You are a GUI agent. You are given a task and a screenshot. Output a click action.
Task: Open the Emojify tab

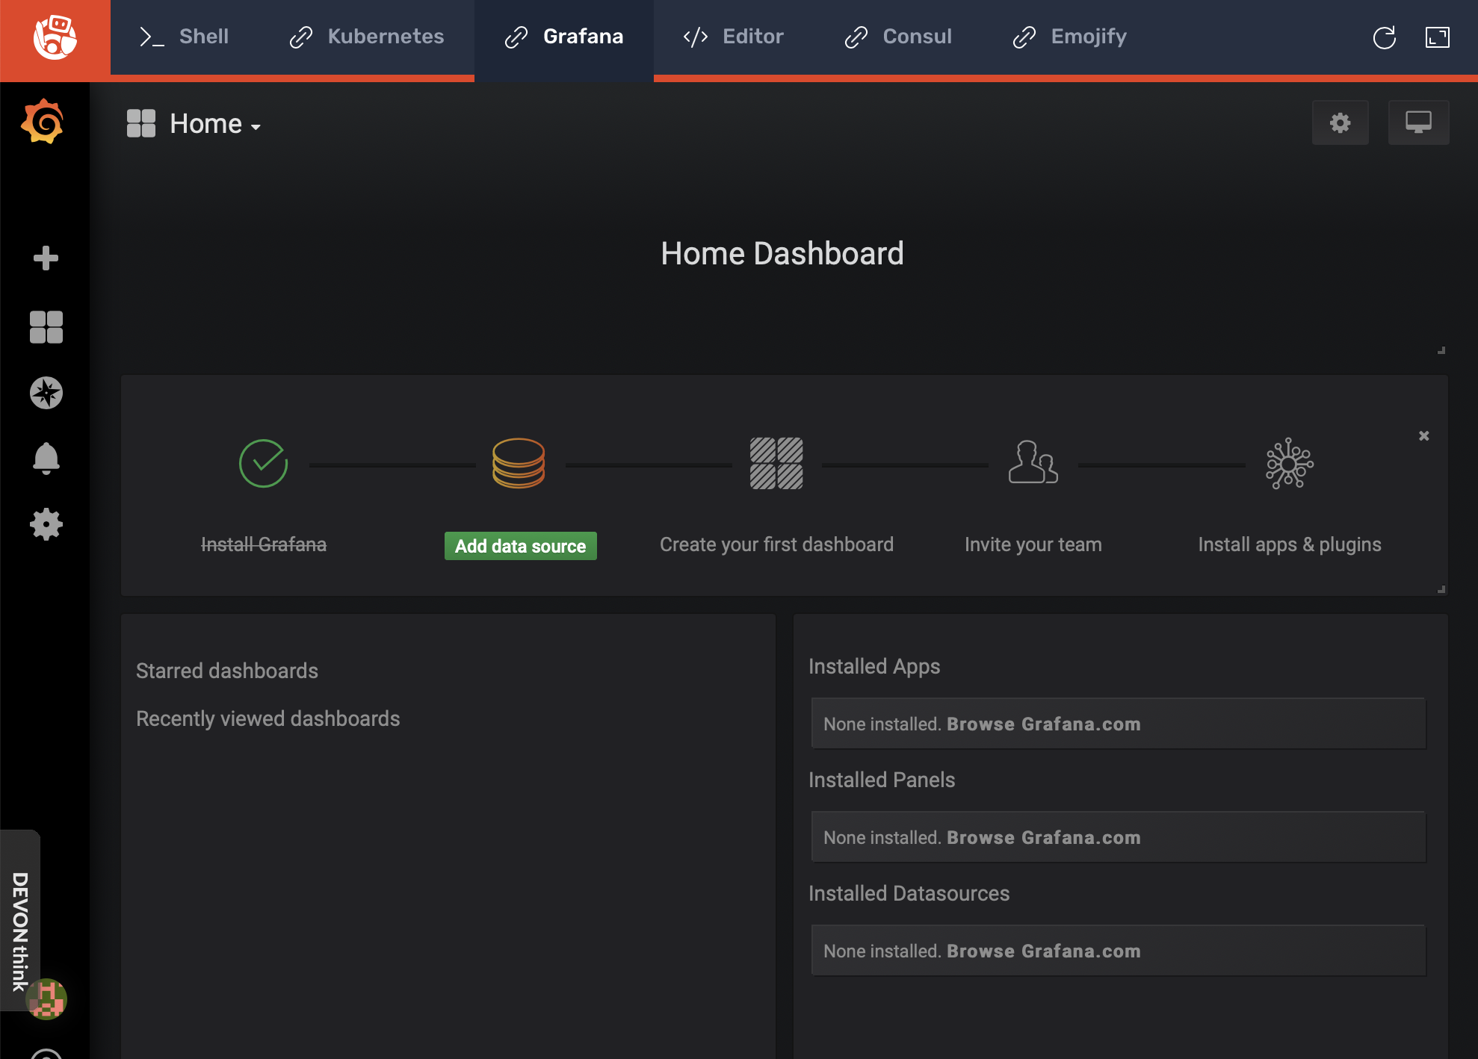(x=1069, y=37)
